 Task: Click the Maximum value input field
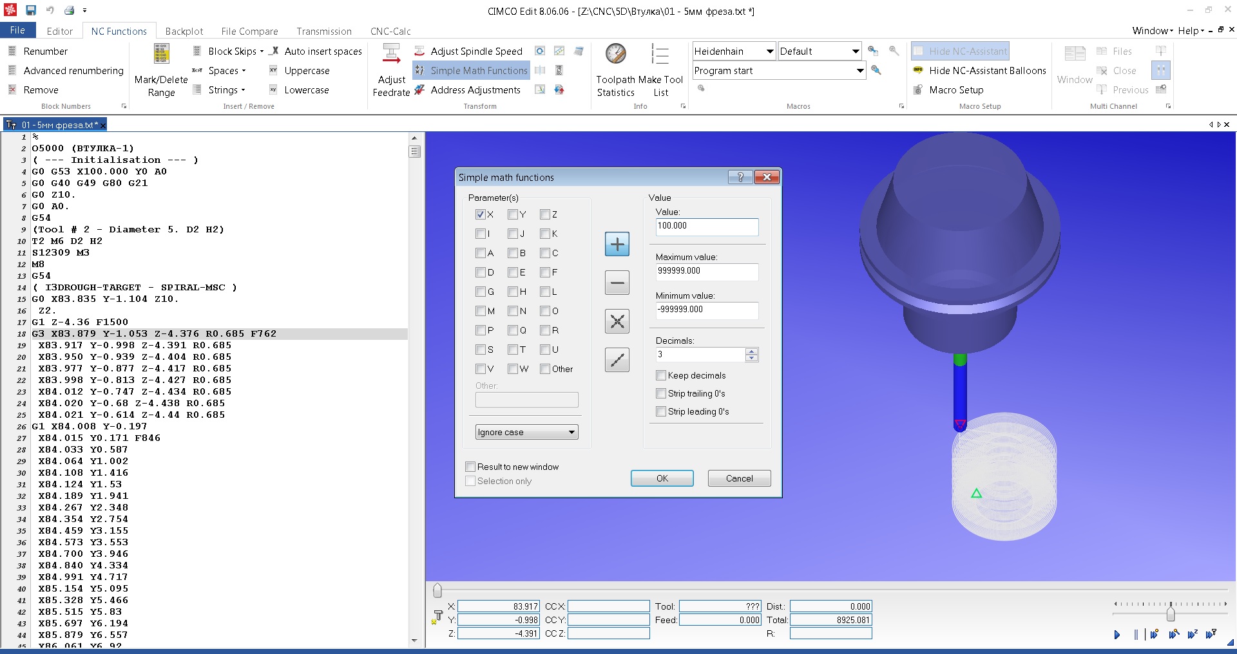pyautogui.click(x=707, y=272)
